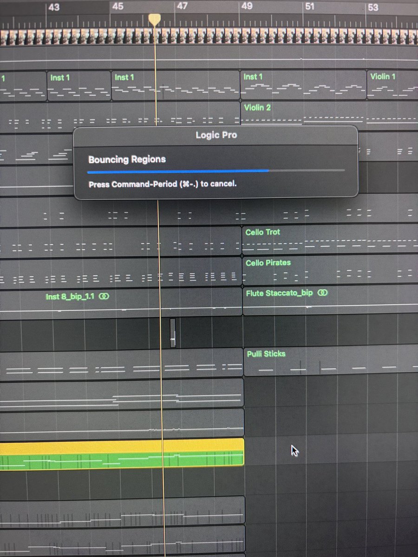Screen dimensions: 418x557
Task: Click bar 51 in the ruler
Action: tap(310, 6)
